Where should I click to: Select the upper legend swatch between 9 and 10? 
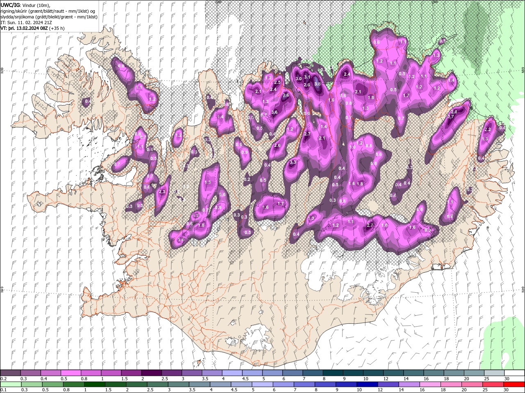pyautogui.click(x=353, y=373)
